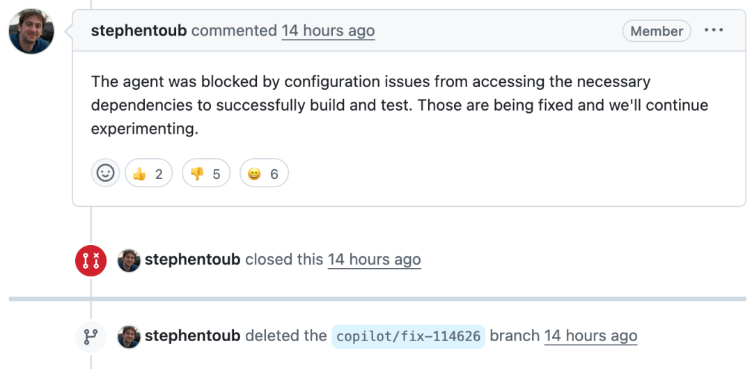Click small avatar beside deleted branch event

tap(129, 337)
